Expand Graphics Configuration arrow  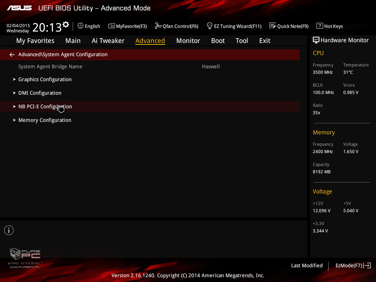click(x=14, y=79)
